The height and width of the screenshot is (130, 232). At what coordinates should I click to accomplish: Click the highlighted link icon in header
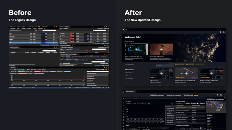click(215, 95)
